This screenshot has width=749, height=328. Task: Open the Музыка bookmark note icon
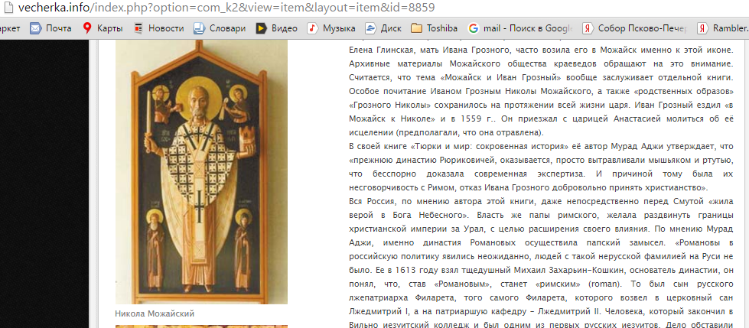point(312,28)
